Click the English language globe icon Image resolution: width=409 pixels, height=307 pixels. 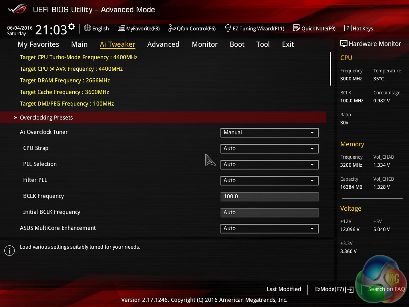coord(87,28)
